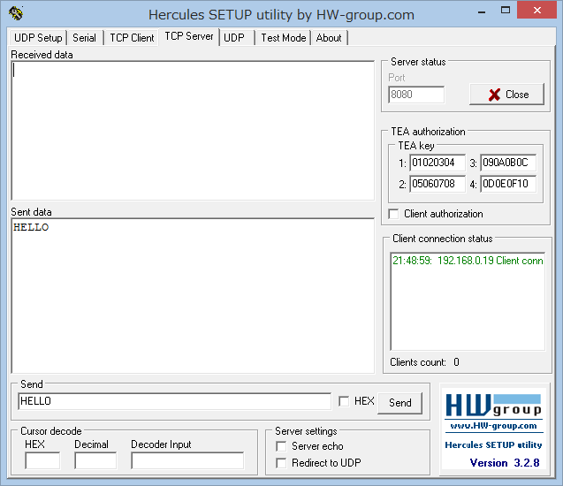Screen dimensions: 563x486
Task: Check Redirect to UDP option
Action: pyautogui.click(x=281, y=463)
